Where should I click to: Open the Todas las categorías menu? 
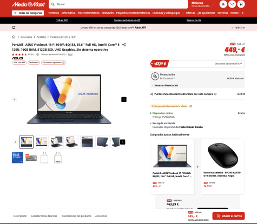coord(28,13)
